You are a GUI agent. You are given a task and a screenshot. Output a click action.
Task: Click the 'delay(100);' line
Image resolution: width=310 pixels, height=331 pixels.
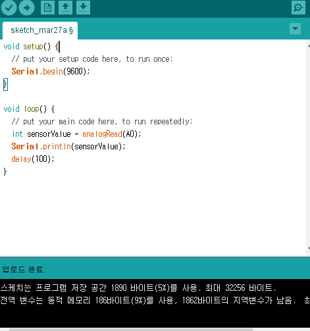point(33,159)
